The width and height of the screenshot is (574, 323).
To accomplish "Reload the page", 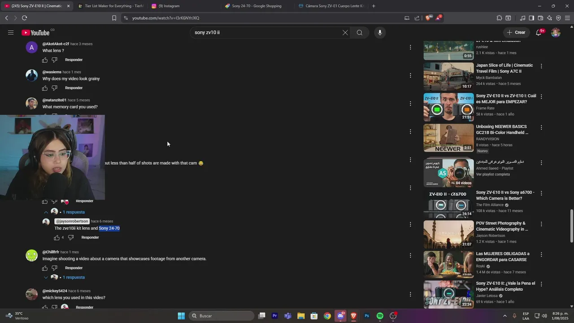I will tap(24, 18).
